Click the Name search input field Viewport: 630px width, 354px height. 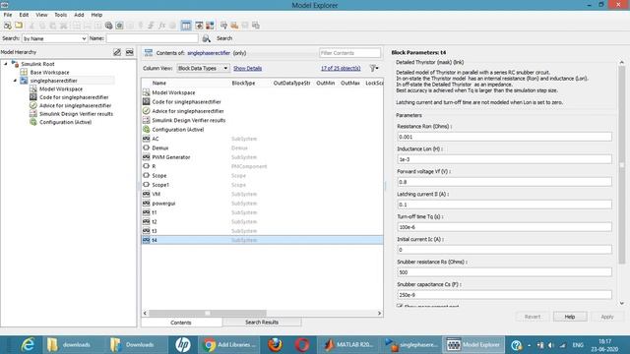click(x=153, y=38)
